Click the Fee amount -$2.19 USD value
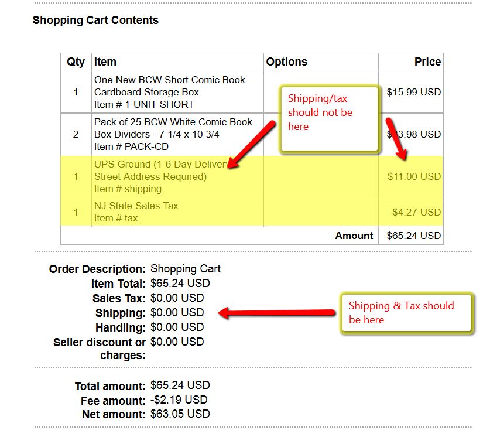490x430 pixels. pos(179,400)
